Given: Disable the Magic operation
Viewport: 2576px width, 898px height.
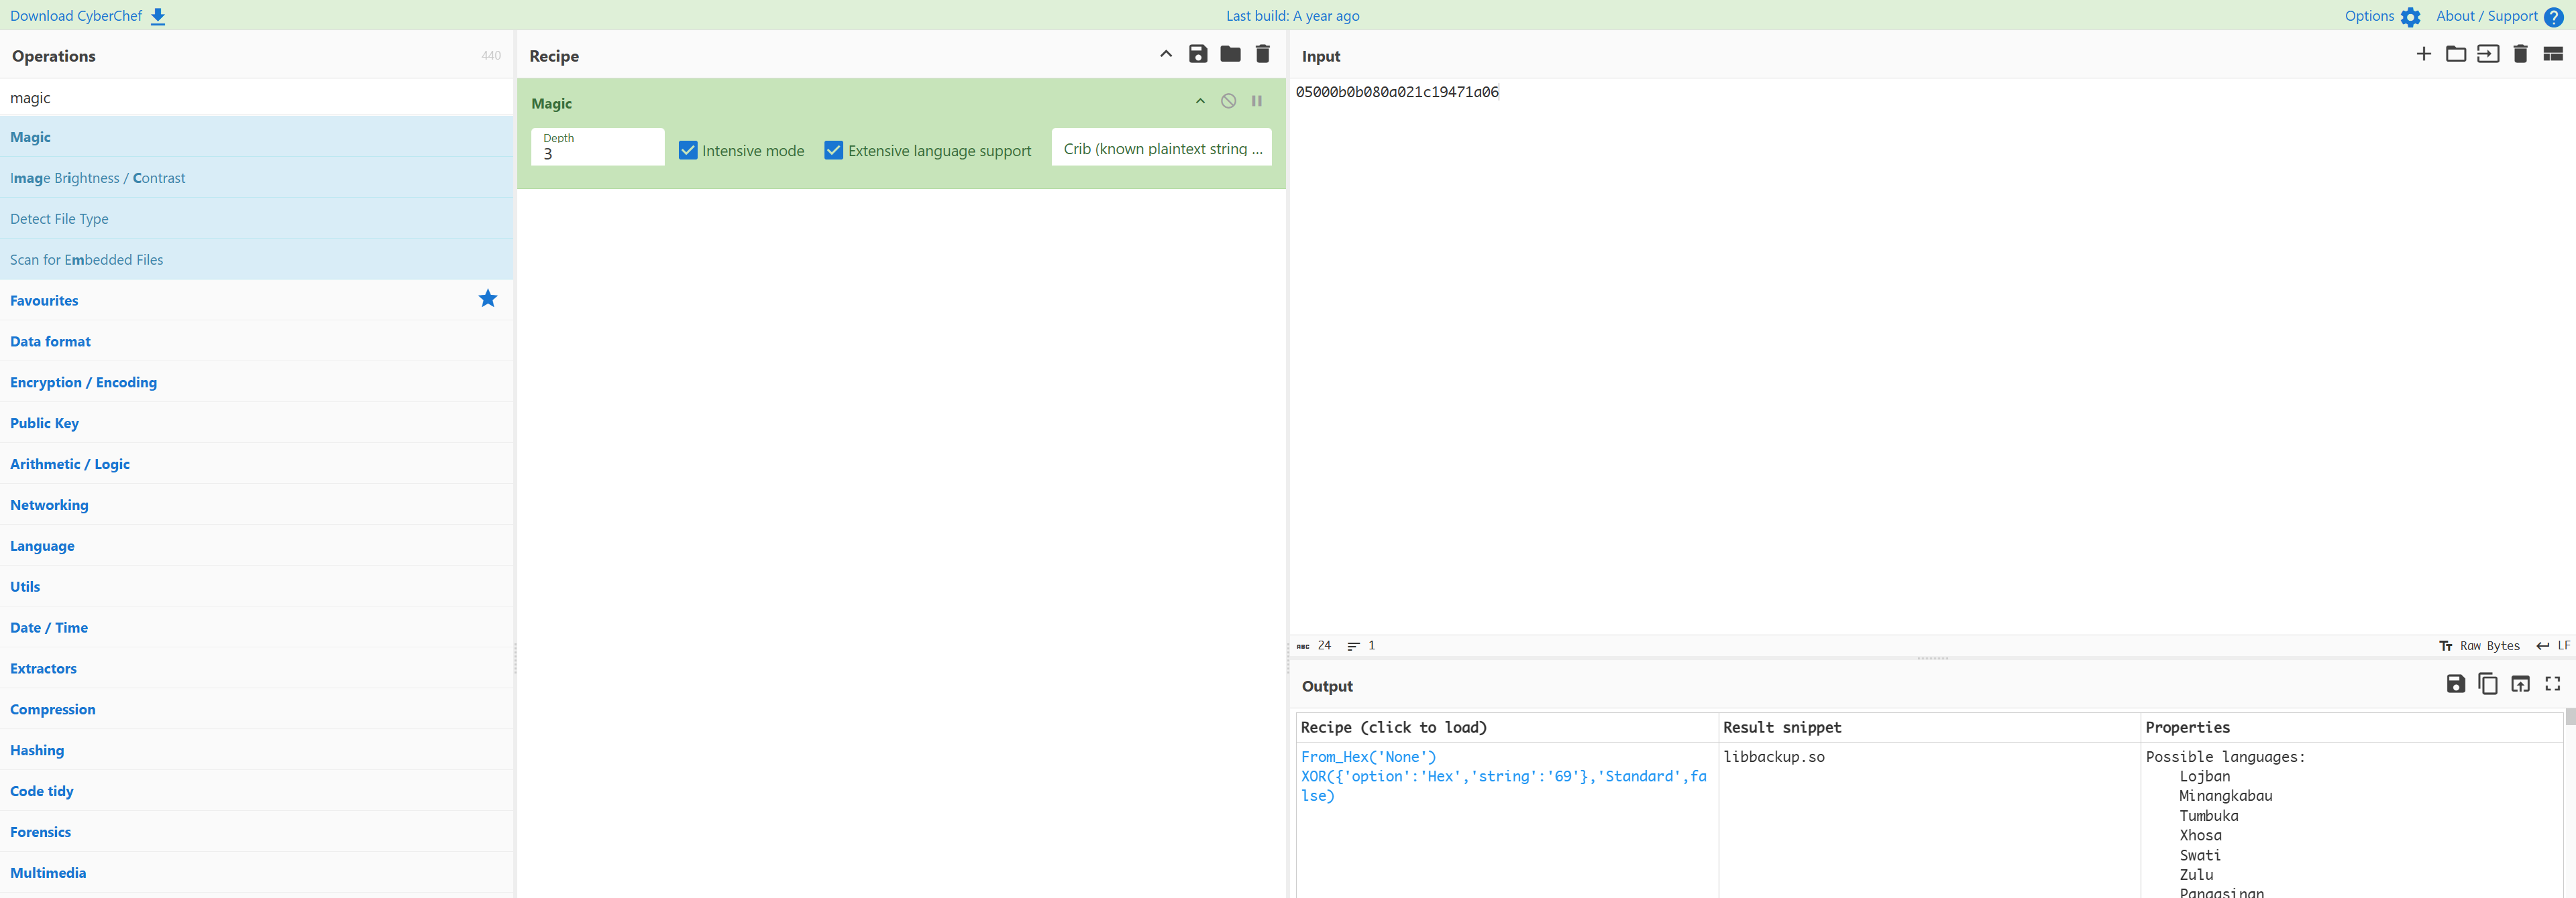Looking at the screenshot, I should tap(1228, 101).
